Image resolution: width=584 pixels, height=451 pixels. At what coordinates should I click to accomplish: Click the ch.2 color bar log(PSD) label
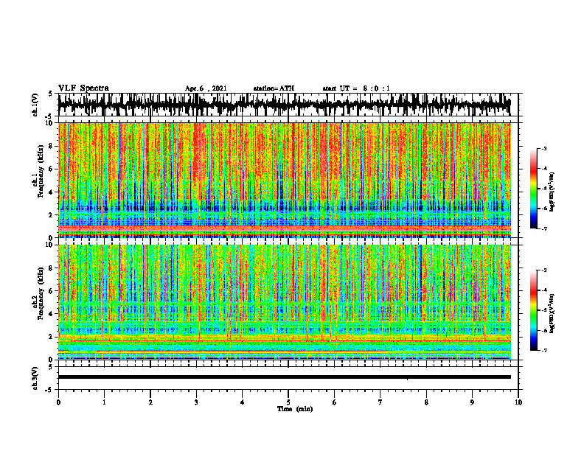(552, 313)
